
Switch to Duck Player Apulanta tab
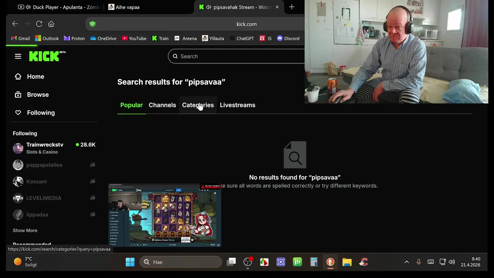59,7
